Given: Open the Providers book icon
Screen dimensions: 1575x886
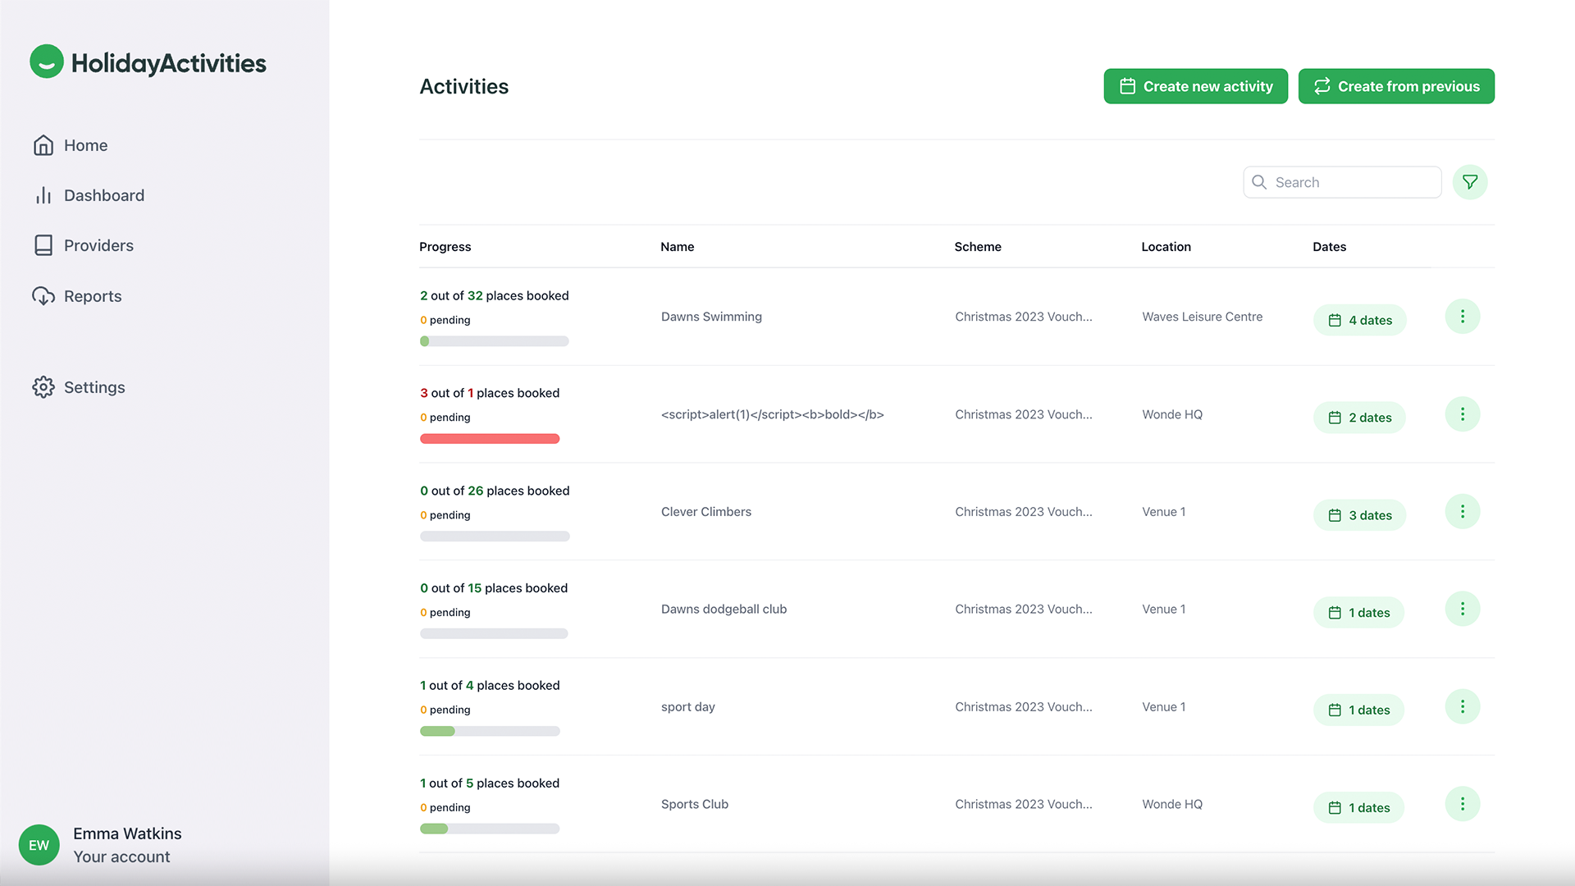Looking at the screenshot, I should click(43, 245).
